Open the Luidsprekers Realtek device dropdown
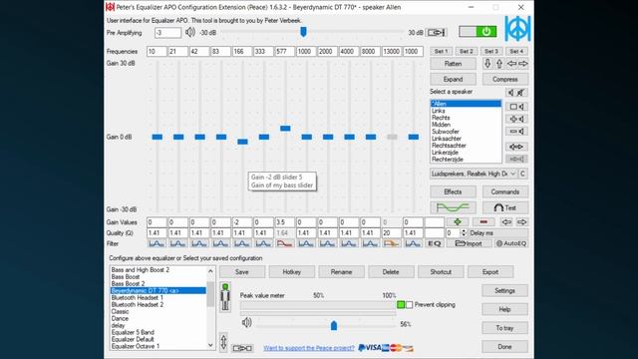 point(474,174)
